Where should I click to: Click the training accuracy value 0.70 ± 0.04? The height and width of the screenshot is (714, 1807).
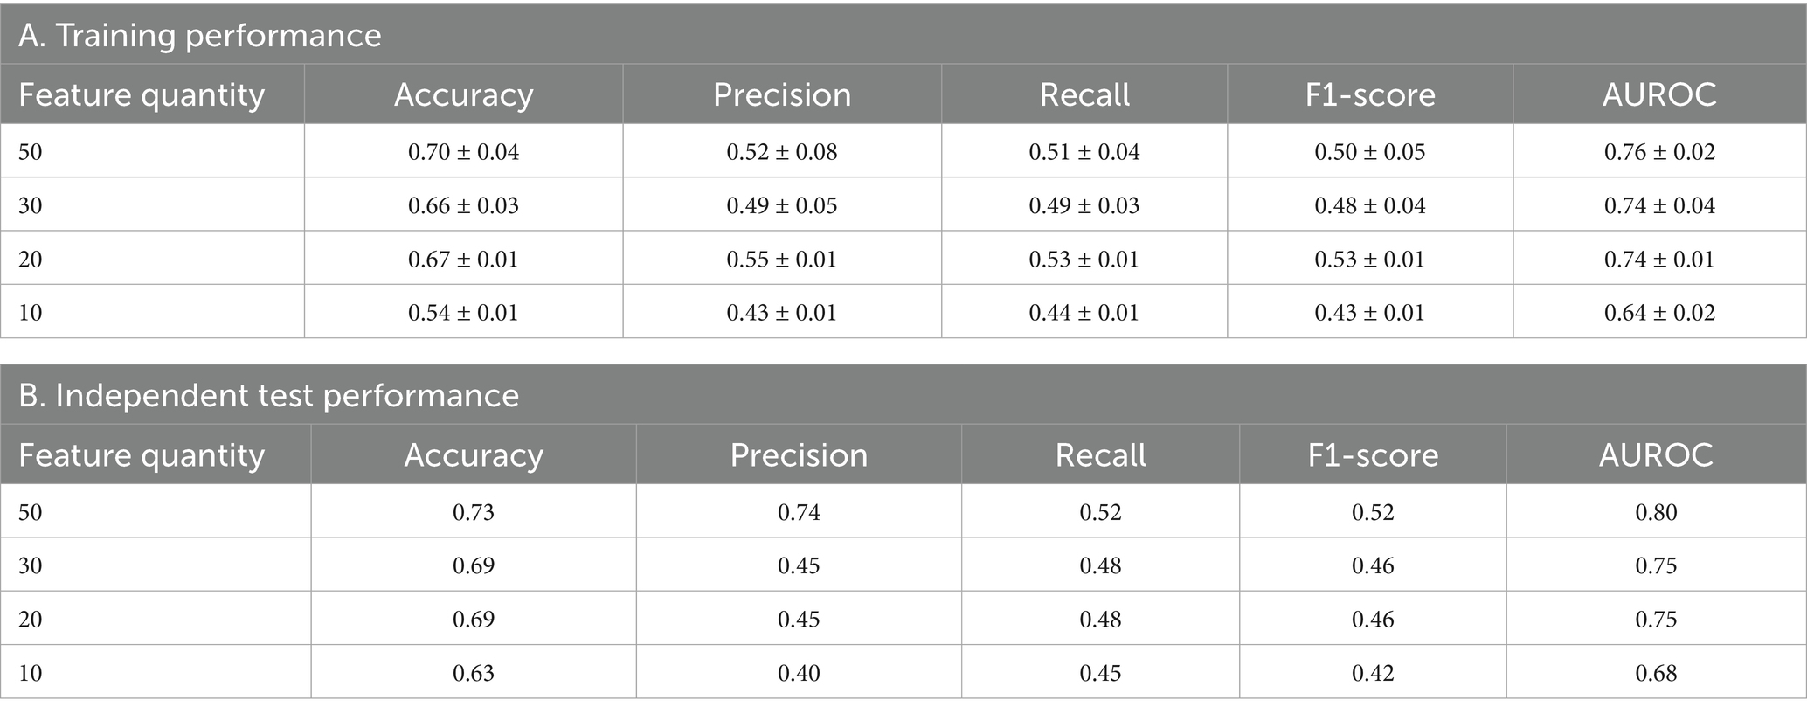click(x=463, y=152)
